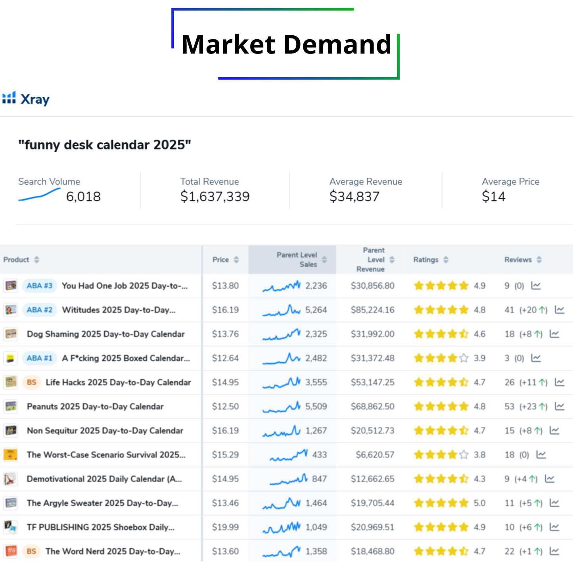Viewport: 573px width, 573px height.
Task: Click review change (+20) on Wititudes row
Action: 533,310
